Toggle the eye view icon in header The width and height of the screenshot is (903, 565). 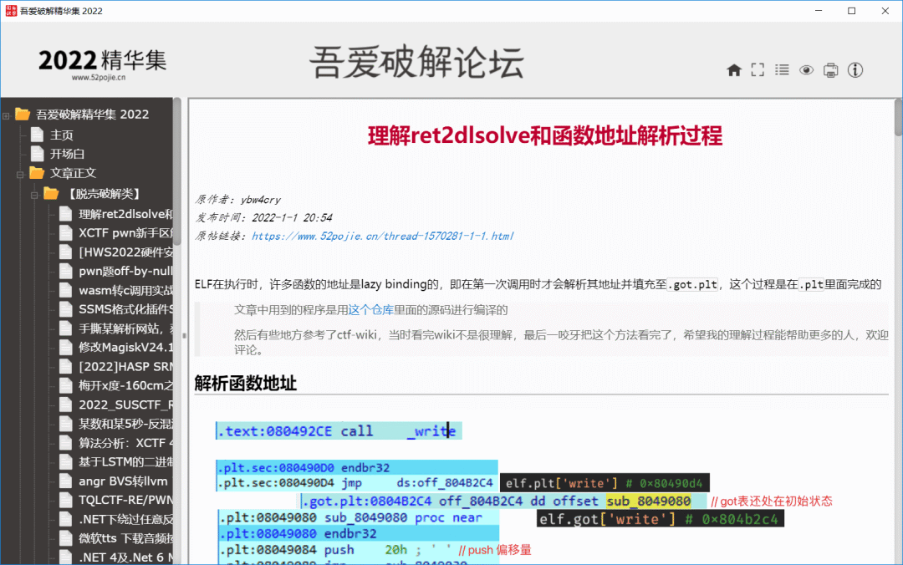806,70
